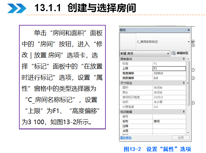Click the 计算高度 value 0.0
This screenshot has height=153, width=206.
click(x=169, y=107)
